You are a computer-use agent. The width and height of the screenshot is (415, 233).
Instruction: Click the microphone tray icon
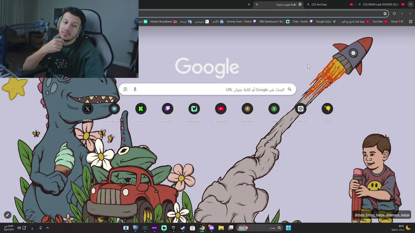click(41, 228)
